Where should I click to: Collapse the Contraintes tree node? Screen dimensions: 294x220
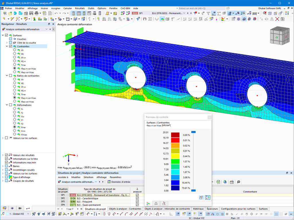click(7, 46)
